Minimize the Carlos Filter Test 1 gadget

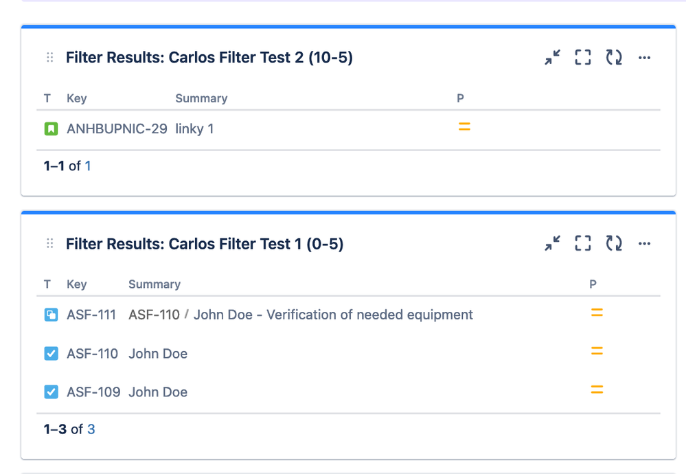(x=553, y=243)
